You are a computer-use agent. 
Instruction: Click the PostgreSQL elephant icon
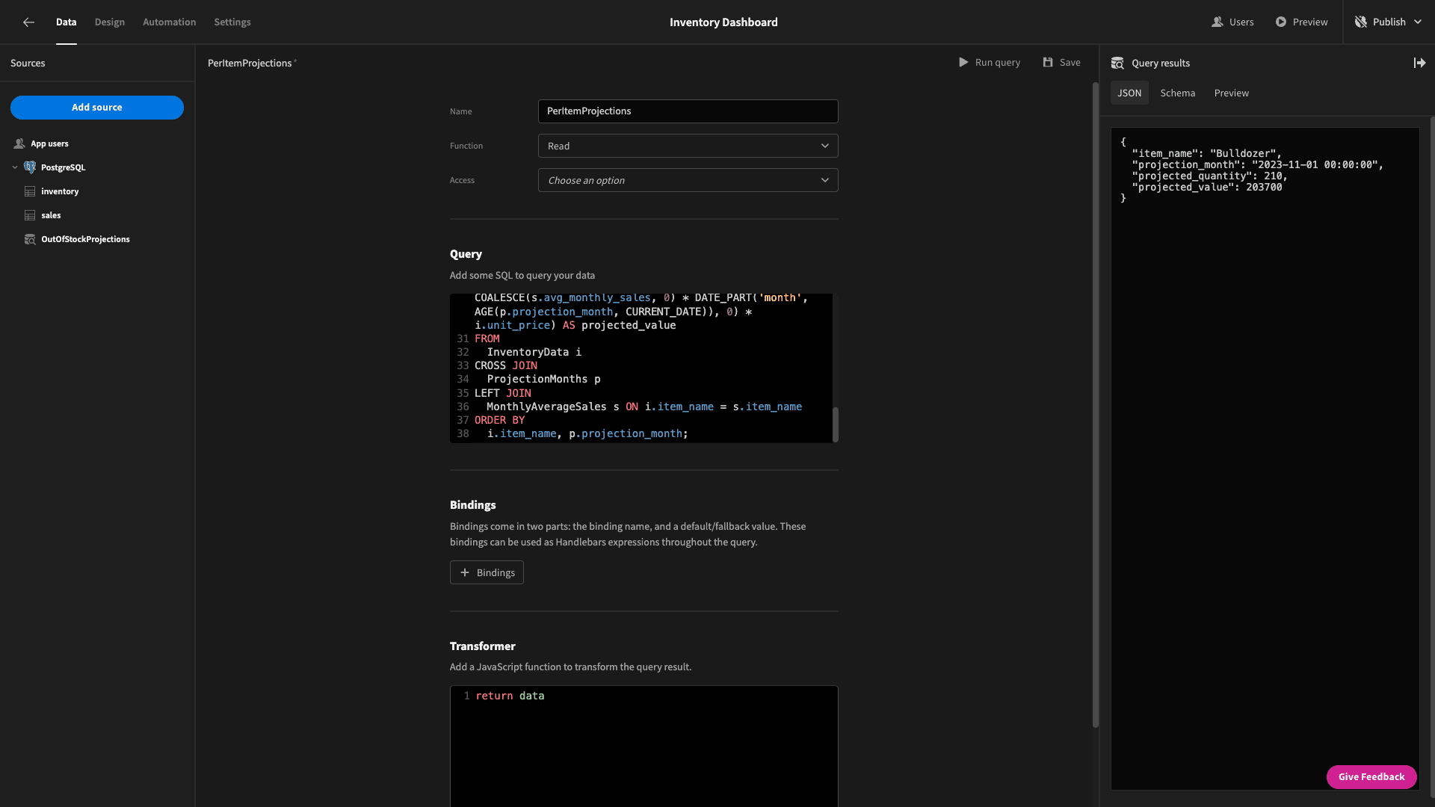[30, 167]
